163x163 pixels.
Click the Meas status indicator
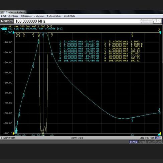click(x=133, y=142)
